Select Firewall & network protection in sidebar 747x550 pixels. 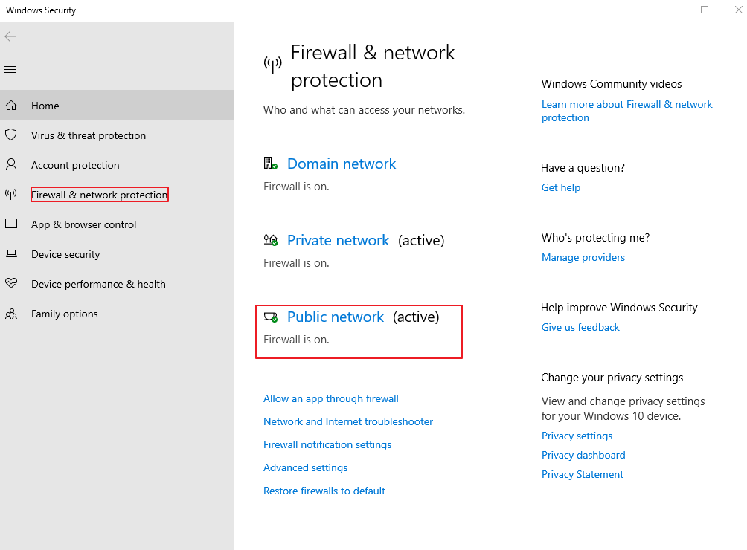tap(100, 195)
